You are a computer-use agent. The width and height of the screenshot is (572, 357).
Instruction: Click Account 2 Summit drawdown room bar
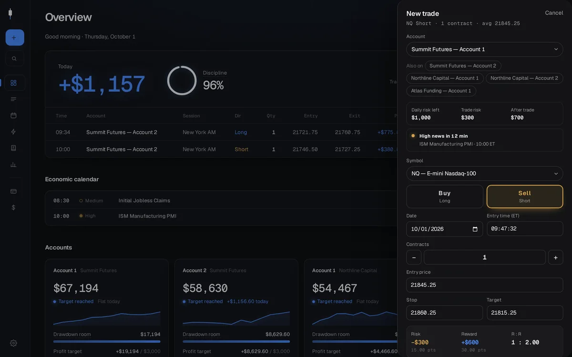[236, 341]
